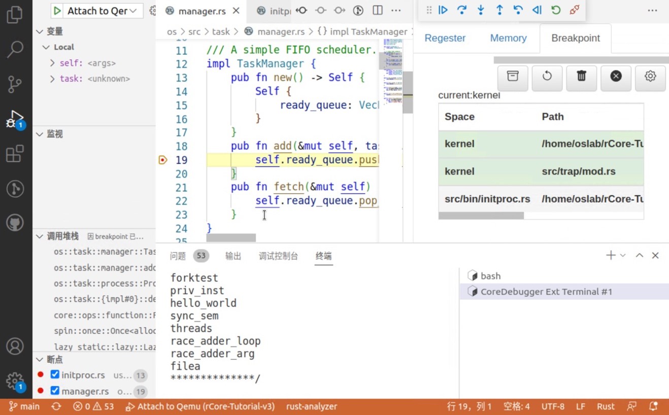This screenshot has height=415, width=669.
Task: Select the Breakpoint tab
Action: tap(576, 38)
